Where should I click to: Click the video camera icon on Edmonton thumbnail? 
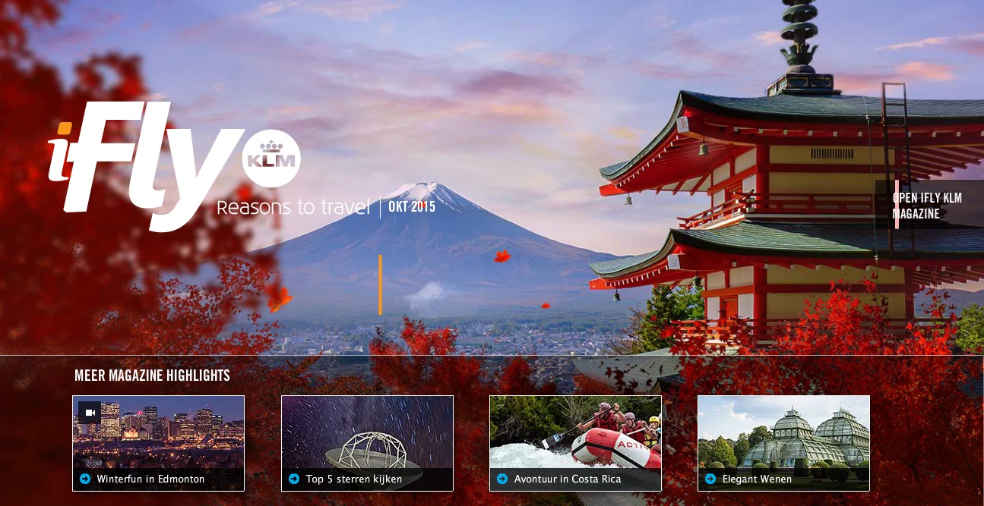pos(90,413)
